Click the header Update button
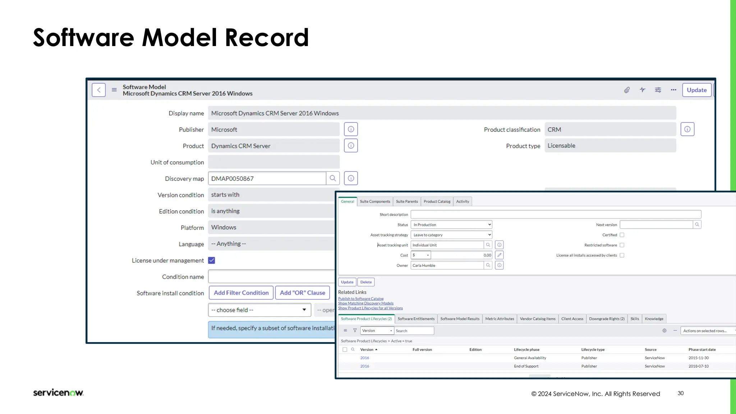The height and width of the screenshot is (414, 736). click(696, 90)
